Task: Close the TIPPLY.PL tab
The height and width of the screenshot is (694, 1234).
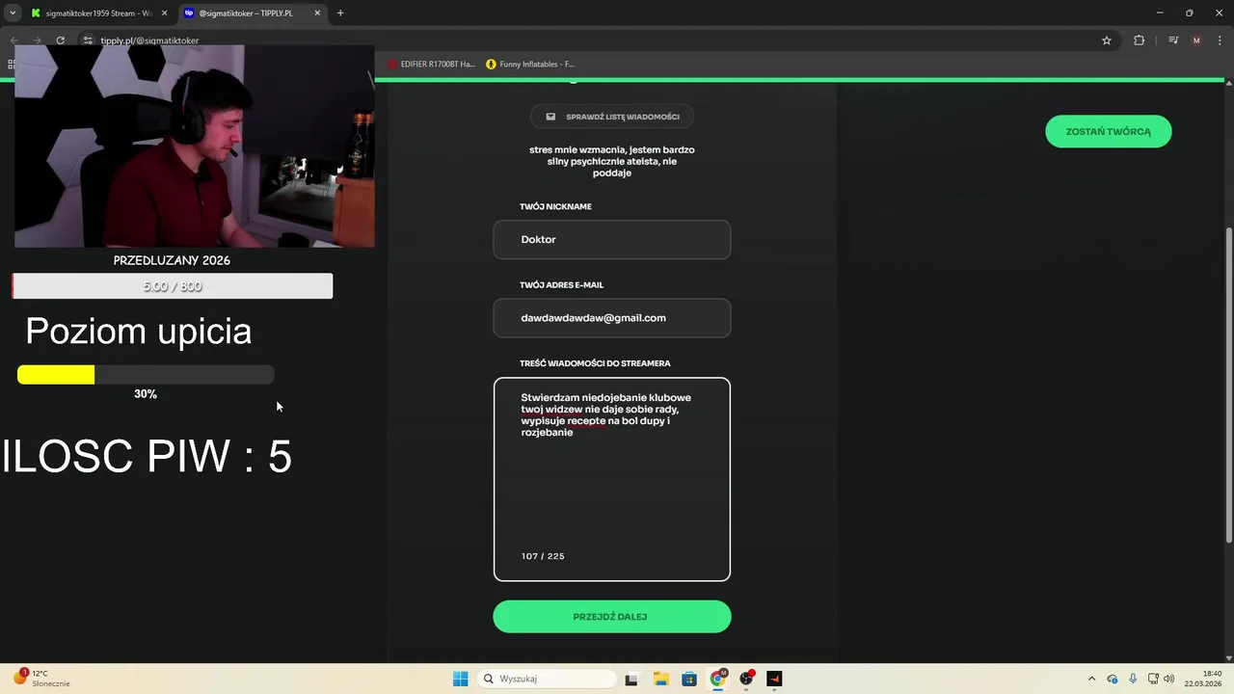Action: pos(317,13)
